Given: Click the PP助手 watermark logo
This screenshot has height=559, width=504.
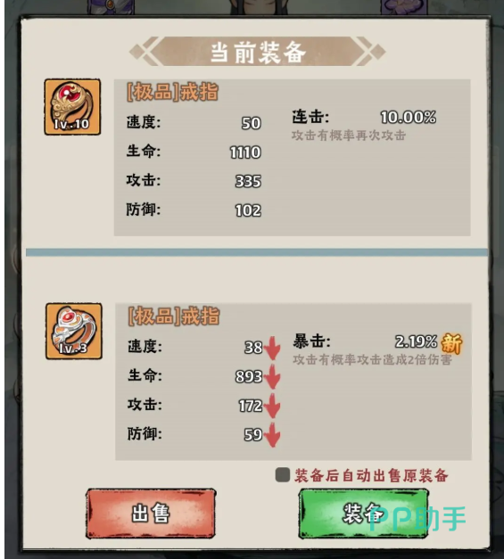Looking at the screenshot, I should point(417,519).
